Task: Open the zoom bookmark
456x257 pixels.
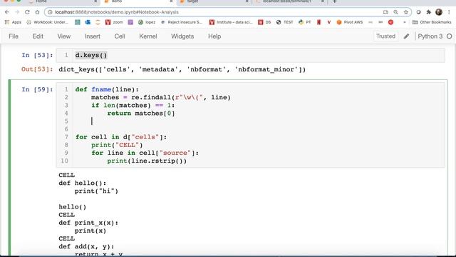Action: (114, 22)
